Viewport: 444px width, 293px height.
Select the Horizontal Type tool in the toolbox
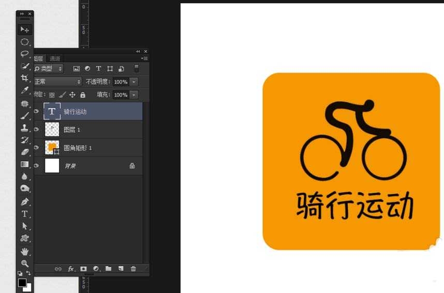coord(24,213)
